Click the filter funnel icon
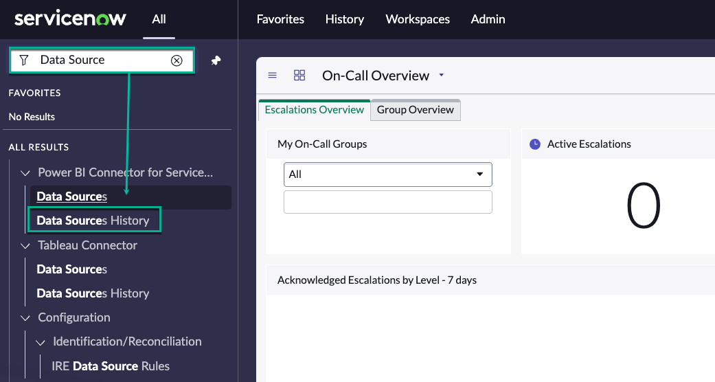Viewport: 715px width, 382px height. [x=24, y=60]
